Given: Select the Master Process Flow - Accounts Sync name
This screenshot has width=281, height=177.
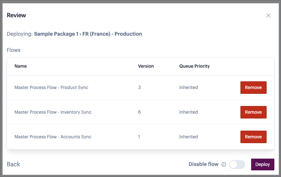Looking at the screenshot, I should (x=53, y=137).
